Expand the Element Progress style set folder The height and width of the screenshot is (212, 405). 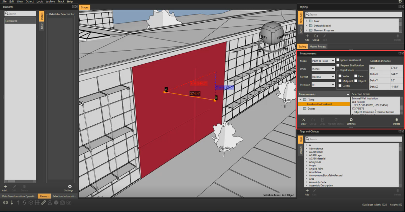tap(306, 30)
